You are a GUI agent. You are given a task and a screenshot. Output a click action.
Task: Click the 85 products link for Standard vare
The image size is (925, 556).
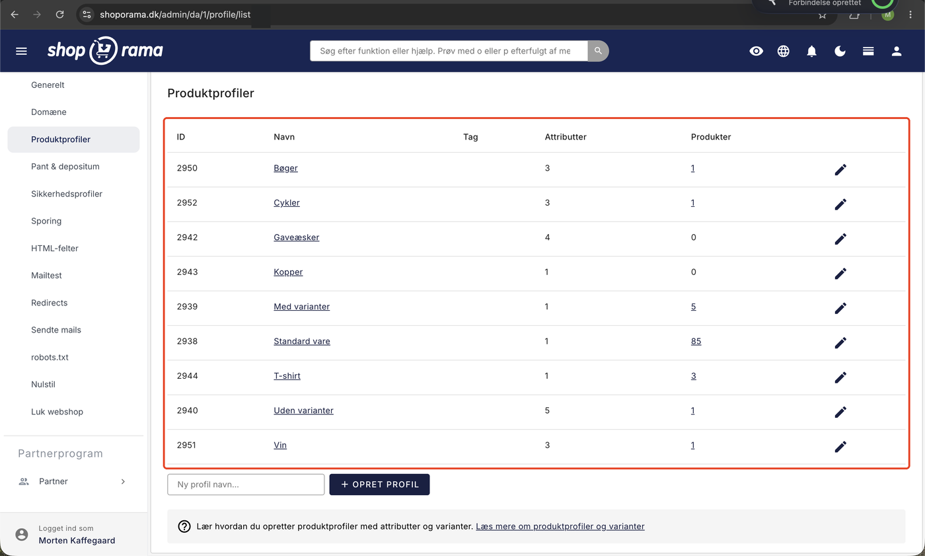click(696, 341)
